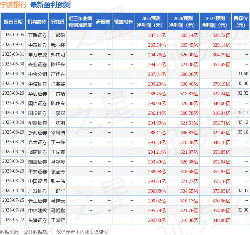
Task: Select the 万联证券 institution cell
Action: click(x=38, y=35)
